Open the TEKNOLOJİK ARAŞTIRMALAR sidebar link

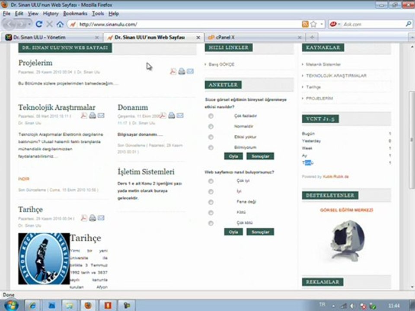pyautogui.click(x=336, y=76)
